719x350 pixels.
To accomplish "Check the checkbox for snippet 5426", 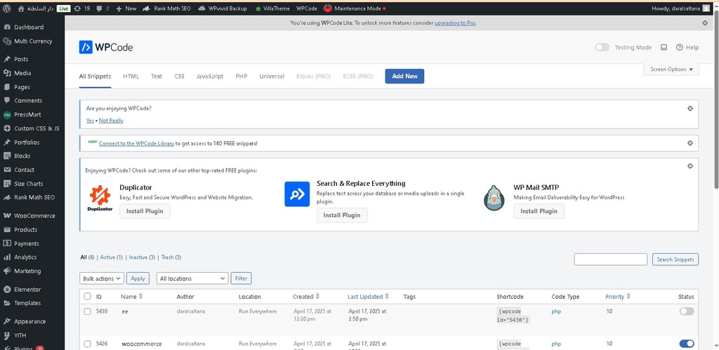I will 88,344.
